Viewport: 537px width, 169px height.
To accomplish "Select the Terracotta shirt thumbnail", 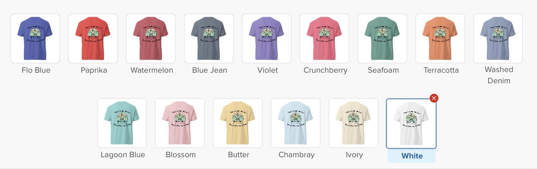I will [x=440, y=39].
